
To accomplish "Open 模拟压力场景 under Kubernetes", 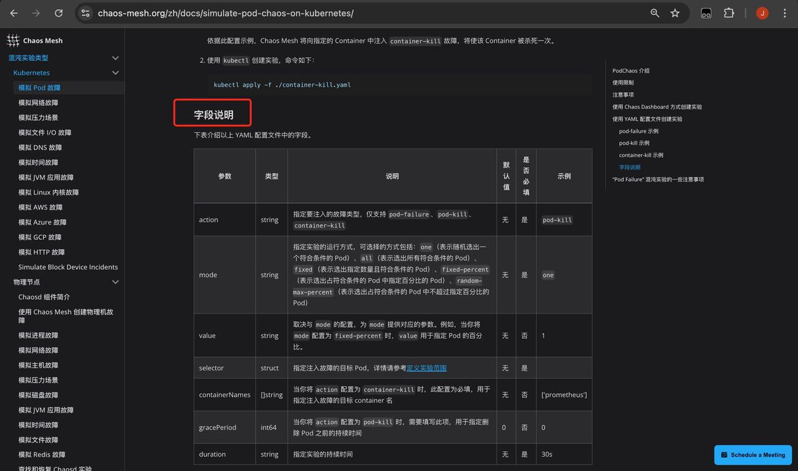I will click(38, 118).
